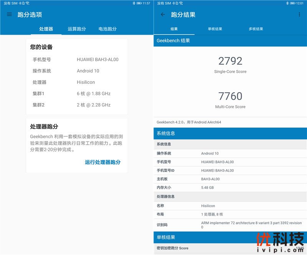Tap the 2792 Single-Core Score

(229, 61)
